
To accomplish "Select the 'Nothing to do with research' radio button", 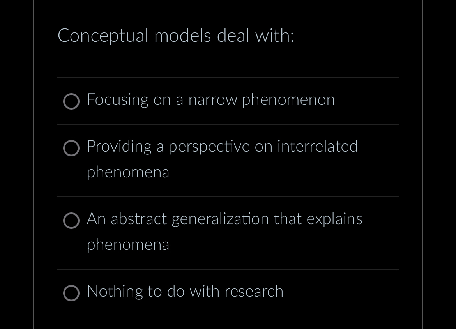I will 71,293.
